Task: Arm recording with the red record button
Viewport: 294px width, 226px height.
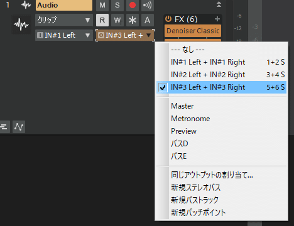Action: 133,5
